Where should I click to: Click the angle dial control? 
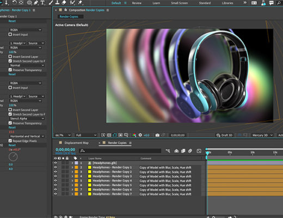point(13,157)
